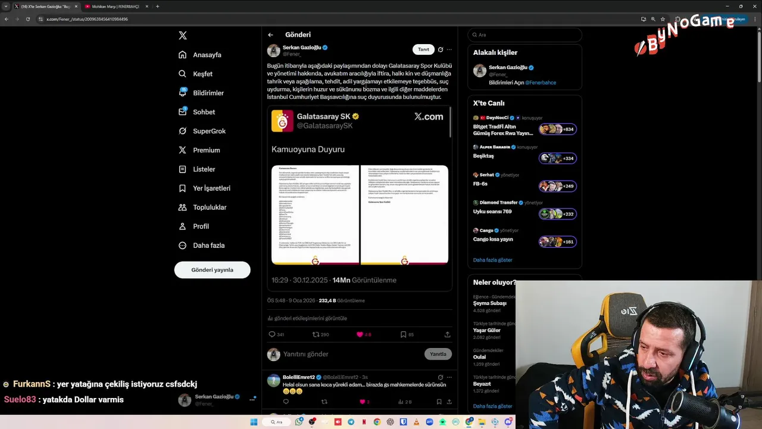The height and width of the screenshot is (429, 762).
Task: Open BolelliEmre12 profile avatar
Action: coord(273,380)
